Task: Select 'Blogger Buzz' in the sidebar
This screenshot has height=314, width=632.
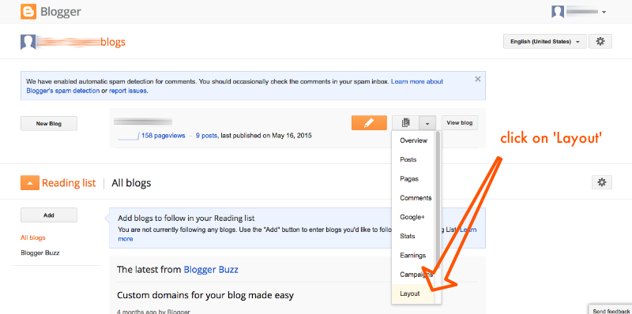Action: (x=40, y=252)
